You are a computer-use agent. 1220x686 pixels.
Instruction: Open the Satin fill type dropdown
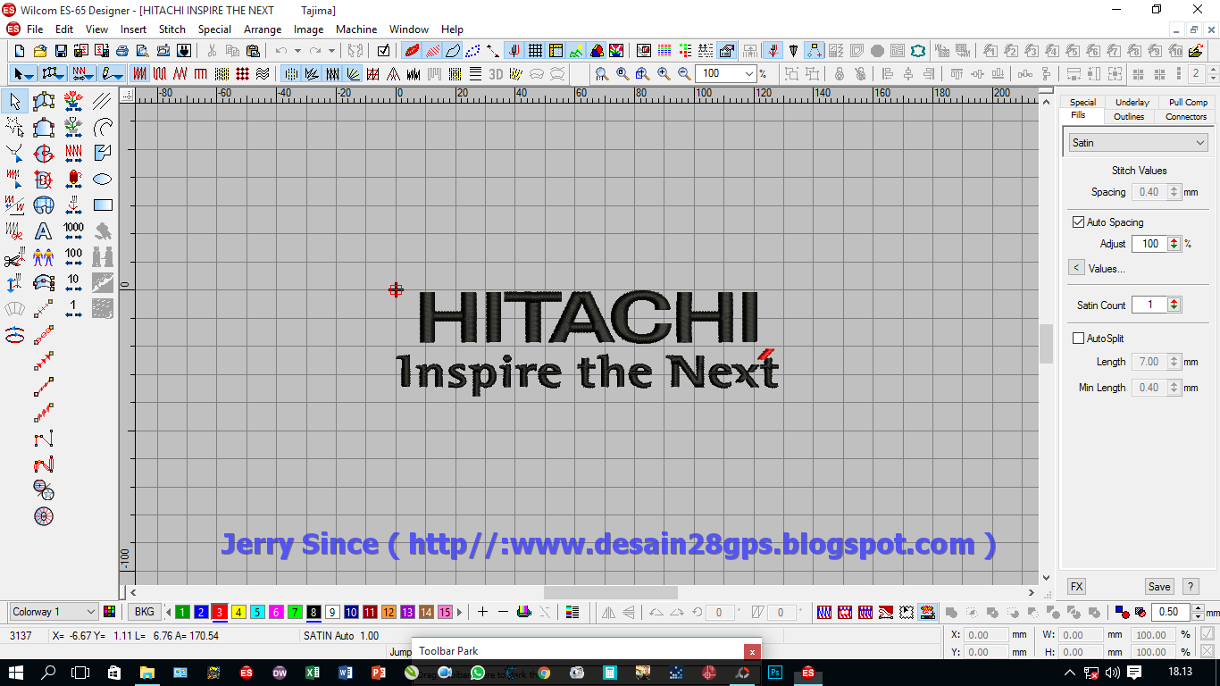[1138, 142]
